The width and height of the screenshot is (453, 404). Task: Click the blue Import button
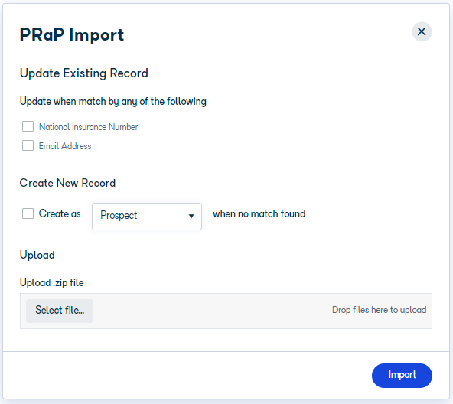click(x=402, y=375)
